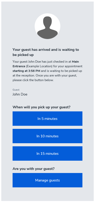Click the 'starting at 3:56 PM' text
The image size is (95, 202).
click(x=26, y=71)
